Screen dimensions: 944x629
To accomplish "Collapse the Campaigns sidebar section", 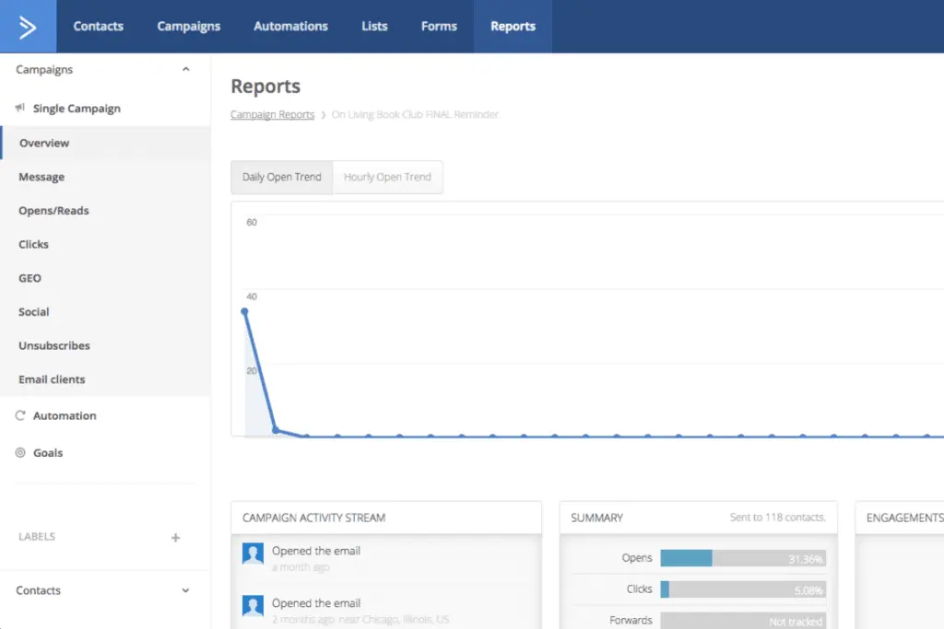I will point(186,69).
